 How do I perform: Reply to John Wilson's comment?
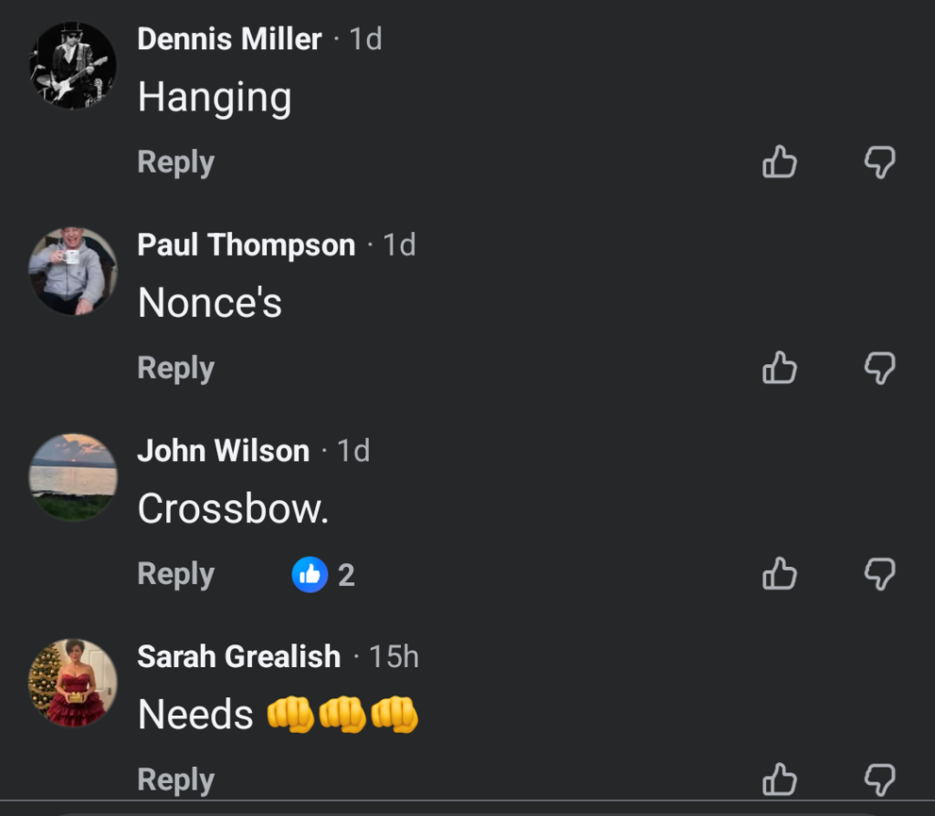point(175,574)
